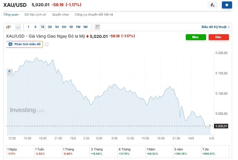Click the add price alert bell icon
This screenshot has width=238, height=160.
(x=213, y=5)
